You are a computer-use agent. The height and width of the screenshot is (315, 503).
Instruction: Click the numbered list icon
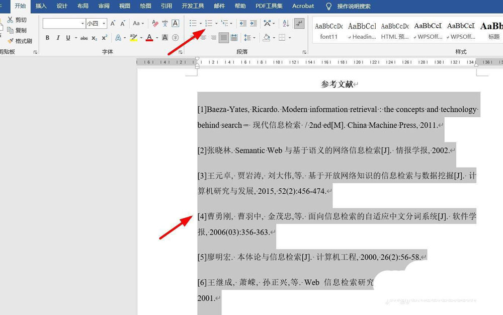point(209,23)
